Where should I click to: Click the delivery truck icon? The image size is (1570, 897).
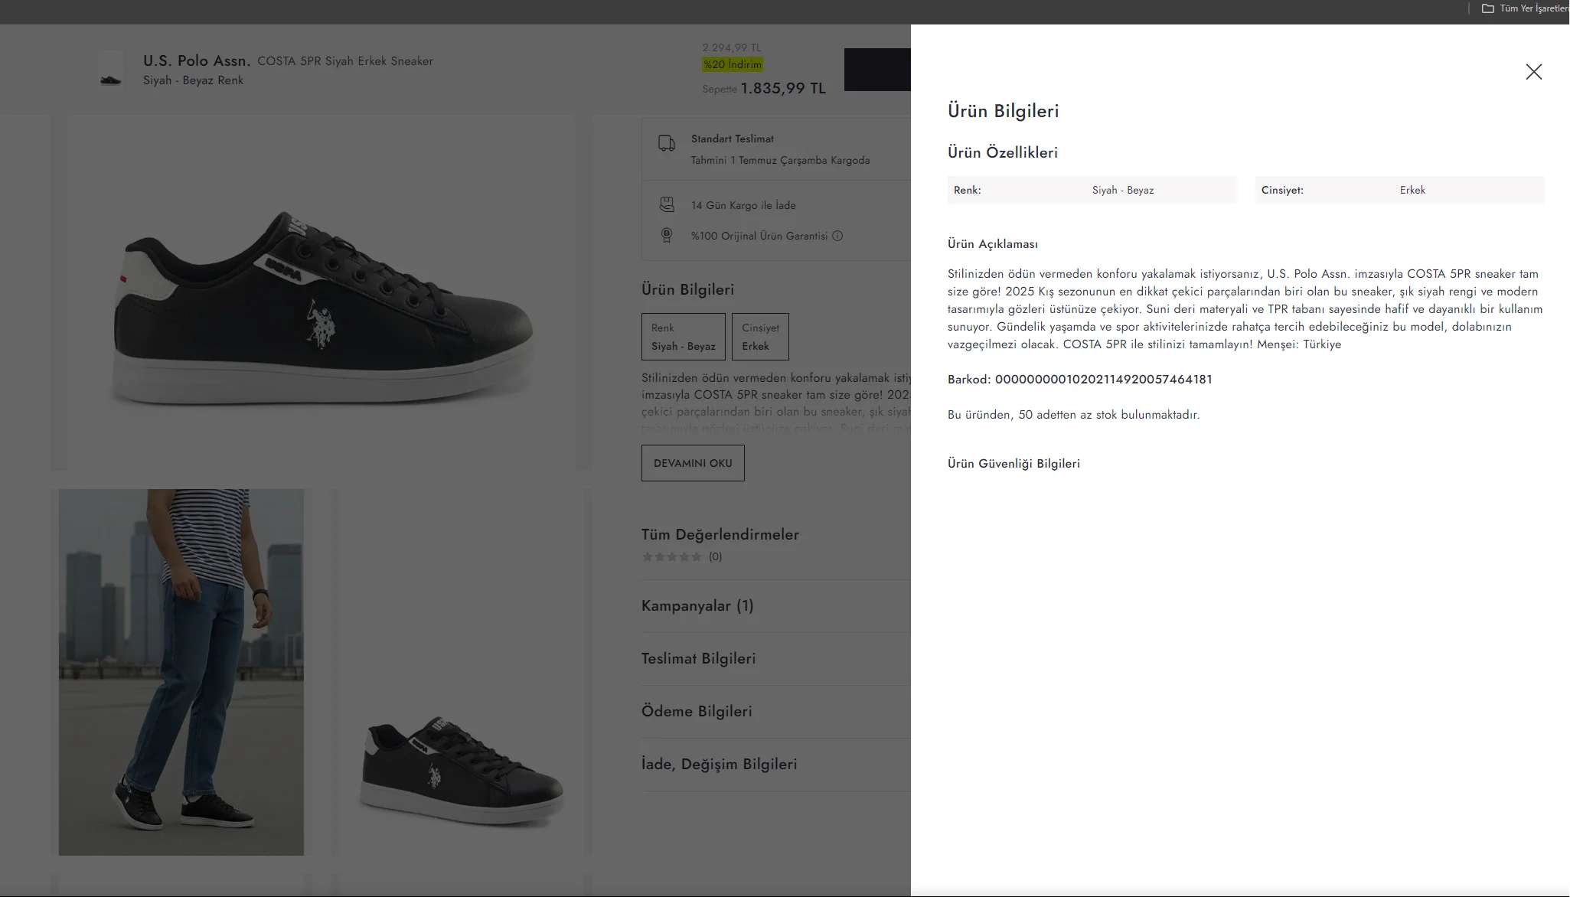(667, 143)
